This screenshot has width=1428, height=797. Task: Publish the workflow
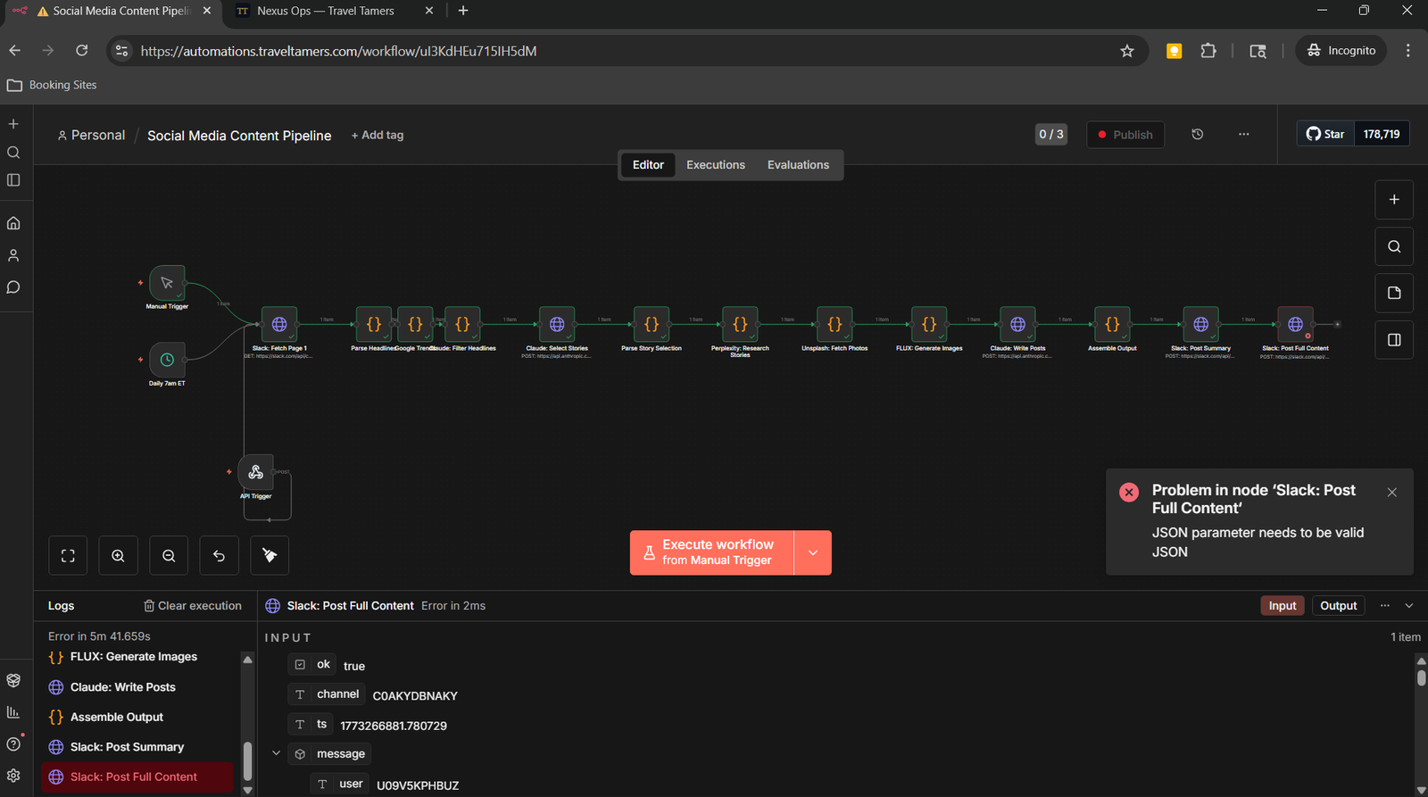click(x=1125, y=135)
